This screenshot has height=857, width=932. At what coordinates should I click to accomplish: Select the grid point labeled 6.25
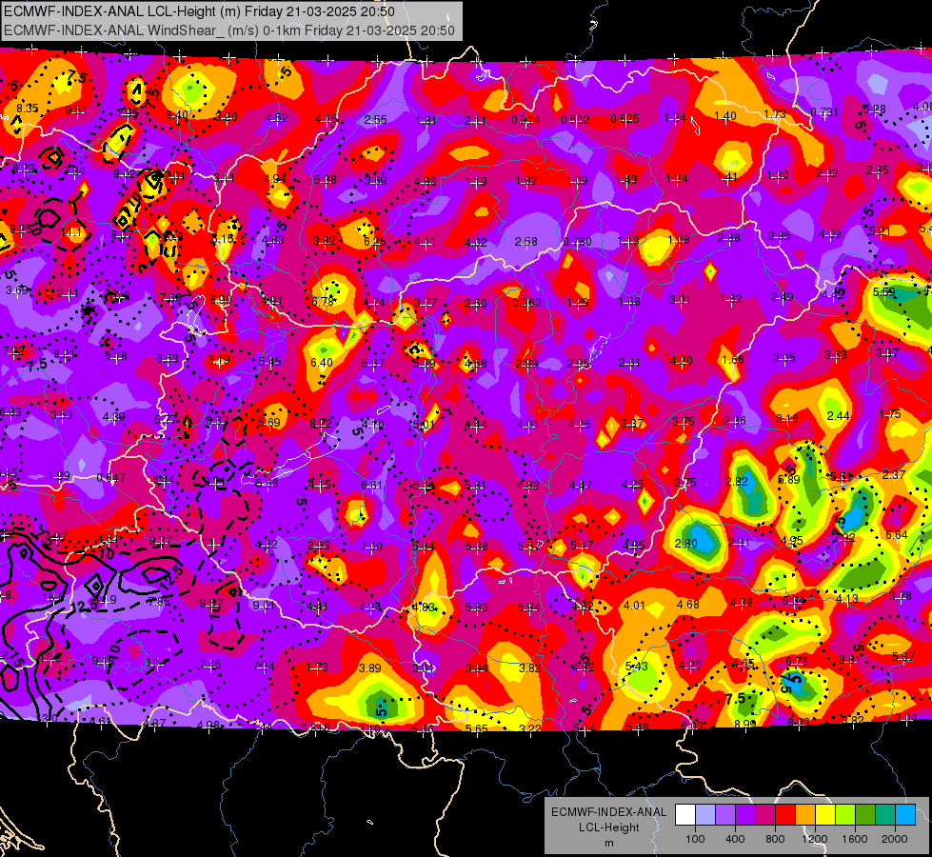tap(375, 242)
